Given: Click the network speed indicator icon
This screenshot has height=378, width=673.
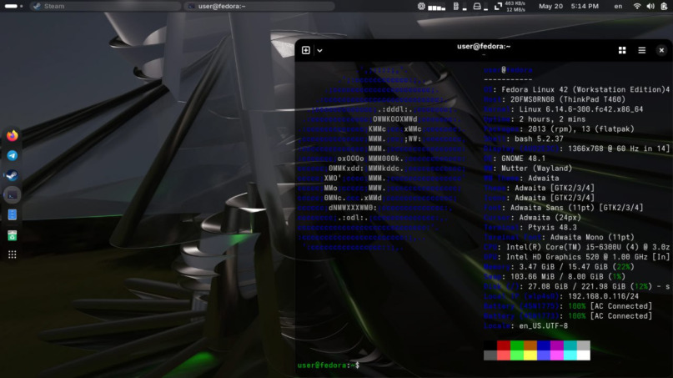Looking at the screenshot, I should [x=498, y=7].
